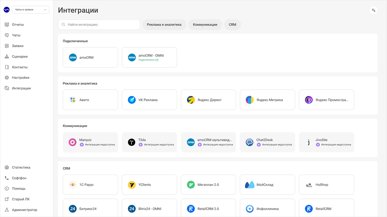The width and height of the screenshot is (387, 217).
Task: Switch to Старый ЛК
Action: point(21,199)
